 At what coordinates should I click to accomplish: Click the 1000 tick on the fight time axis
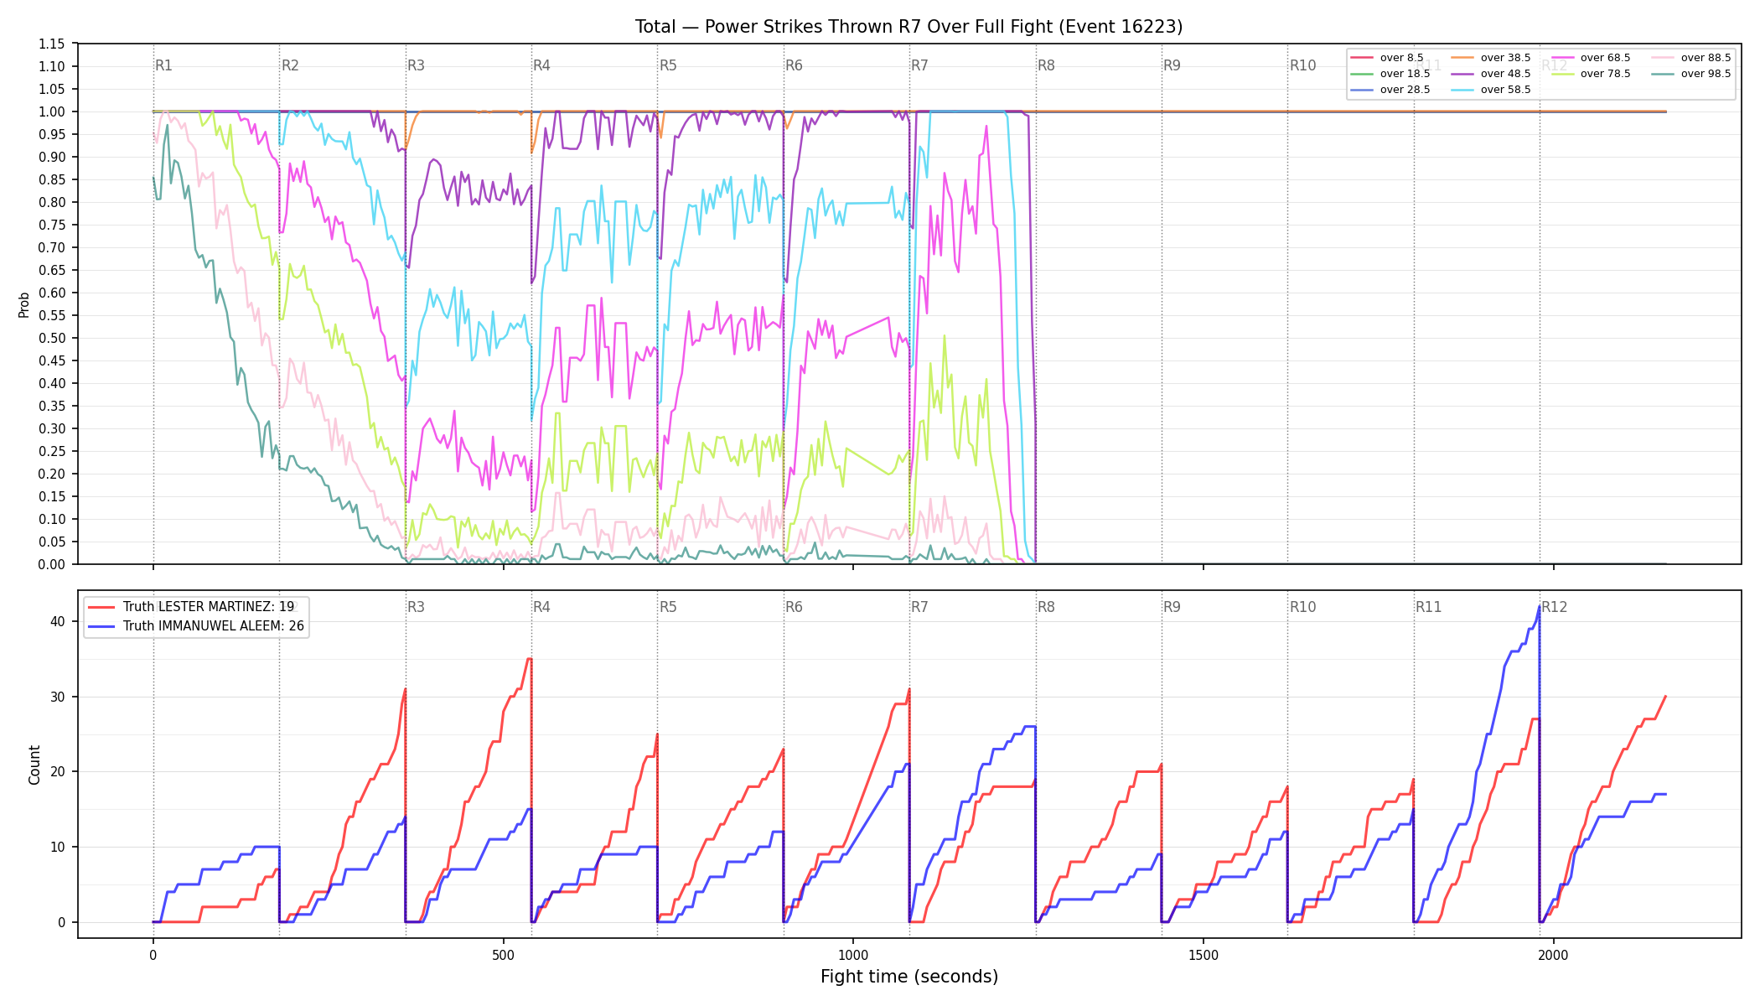(853, 955)
